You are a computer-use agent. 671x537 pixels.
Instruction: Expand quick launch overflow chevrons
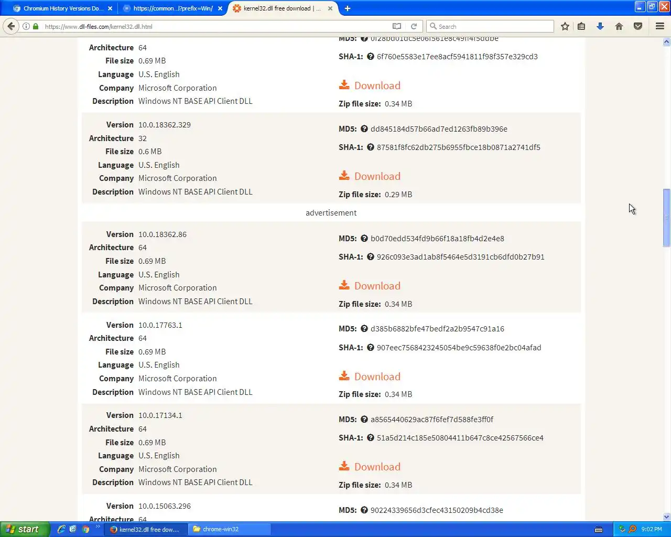click(98, 527)
